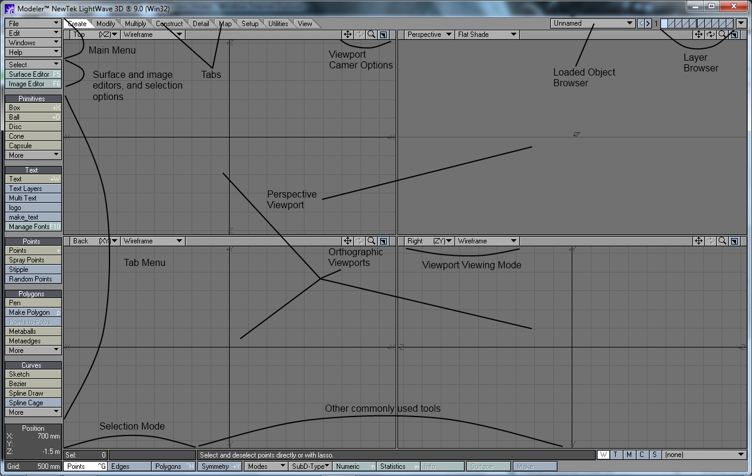Switch to the Setup tab
Screen dimensions: 752x476
pyautogui.click(x=250, y=24)
